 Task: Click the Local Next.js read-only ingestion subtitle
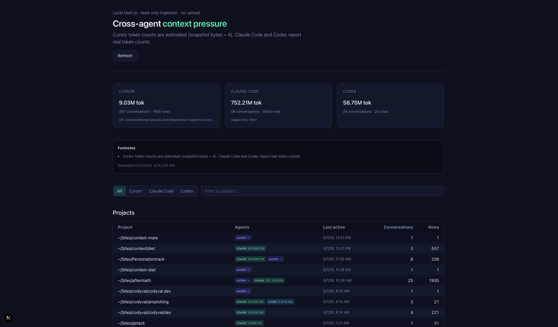[156, 13]
